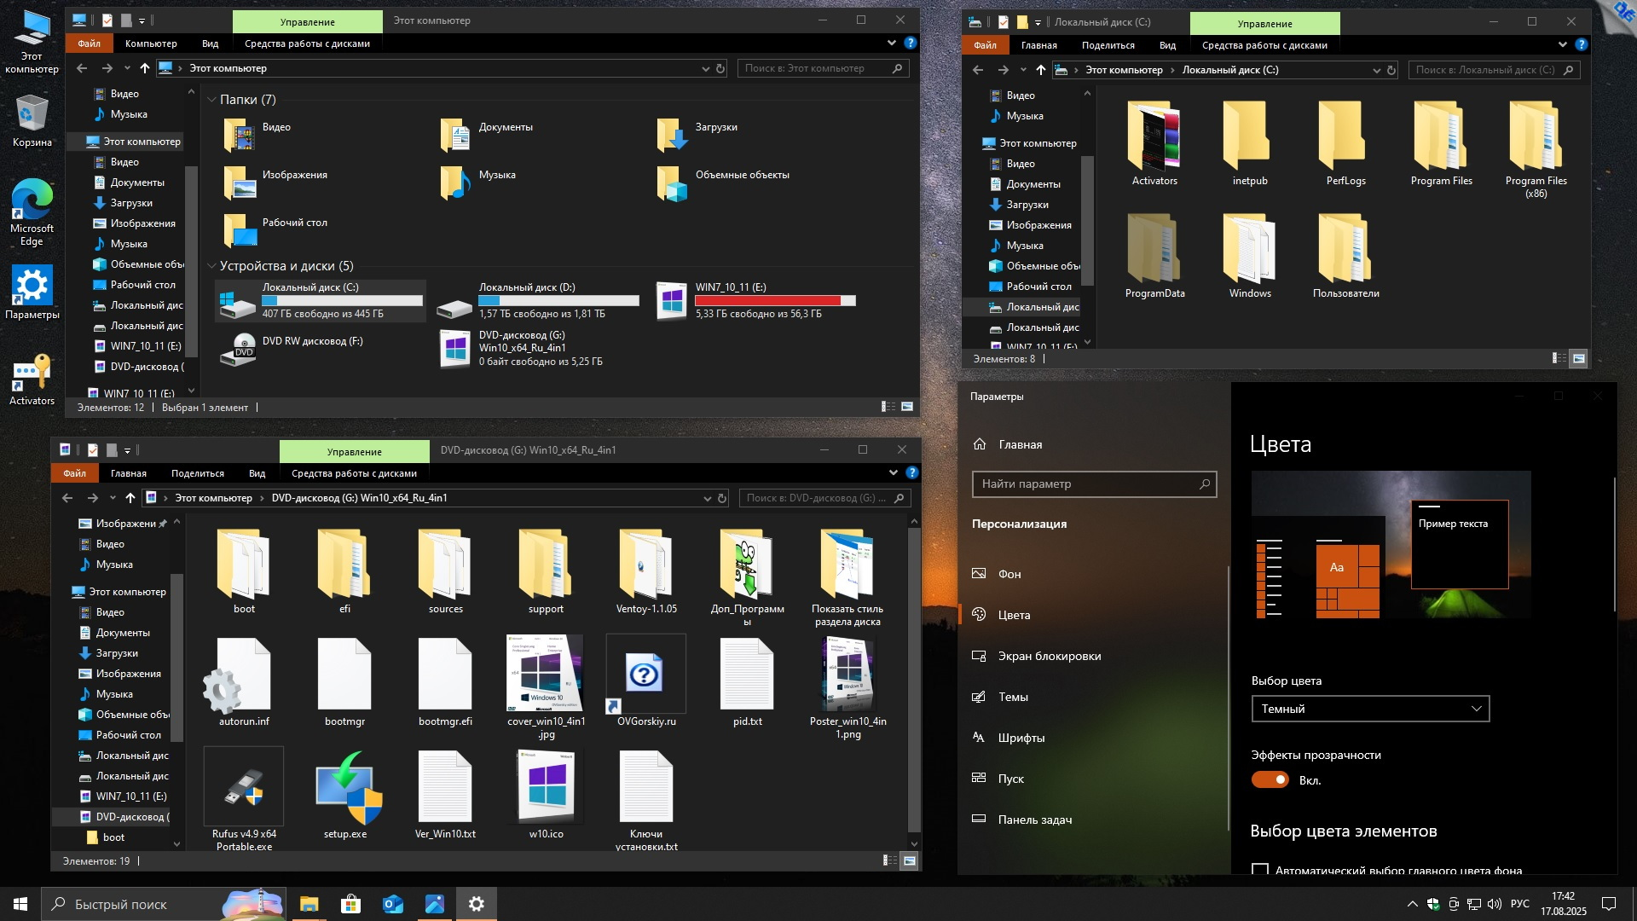This screenshot has width=1637, height=921.
Task: Collapse the Папки (7) group
Action: (x=211, y=100)
